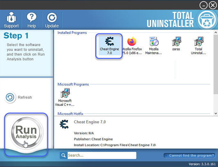Focus the Search input field
This screenshot has height=167, width=218.
point(102,155)
